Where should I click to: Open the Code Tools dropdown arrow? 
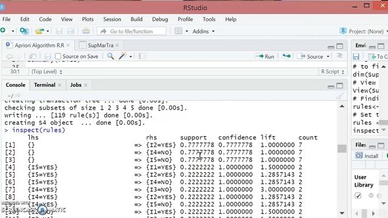coord(131,56)
